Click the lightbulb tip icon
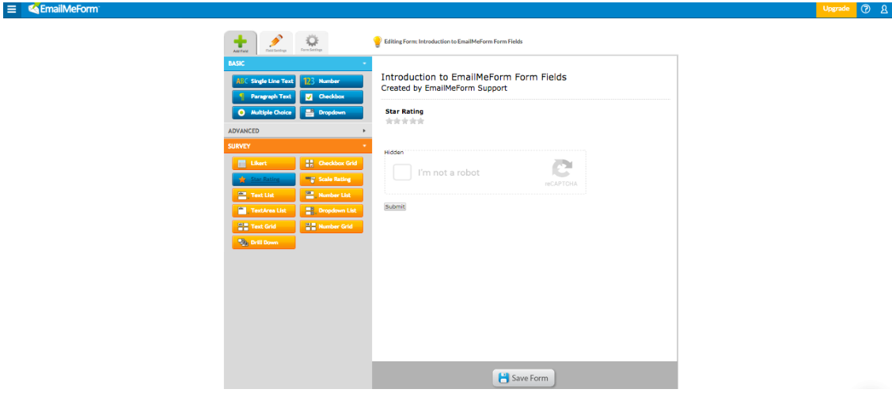The width and height of the screenshot is (892, 393). click(377, 42)
